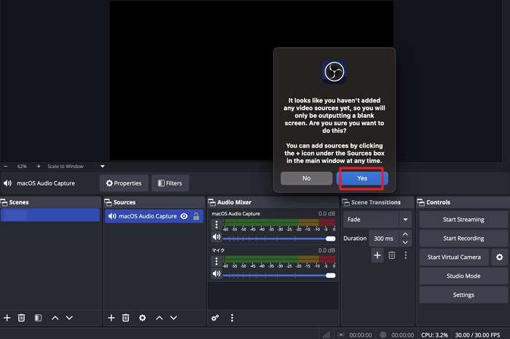Add a scene transition with plus
The height and width of the screenshot is (339, 510).
coord(377,255)
